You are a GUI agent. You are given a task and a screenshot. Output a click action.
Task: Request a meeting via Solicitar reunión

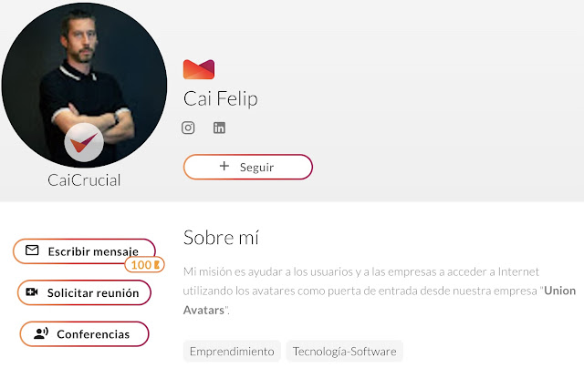(x=85, y=292)
